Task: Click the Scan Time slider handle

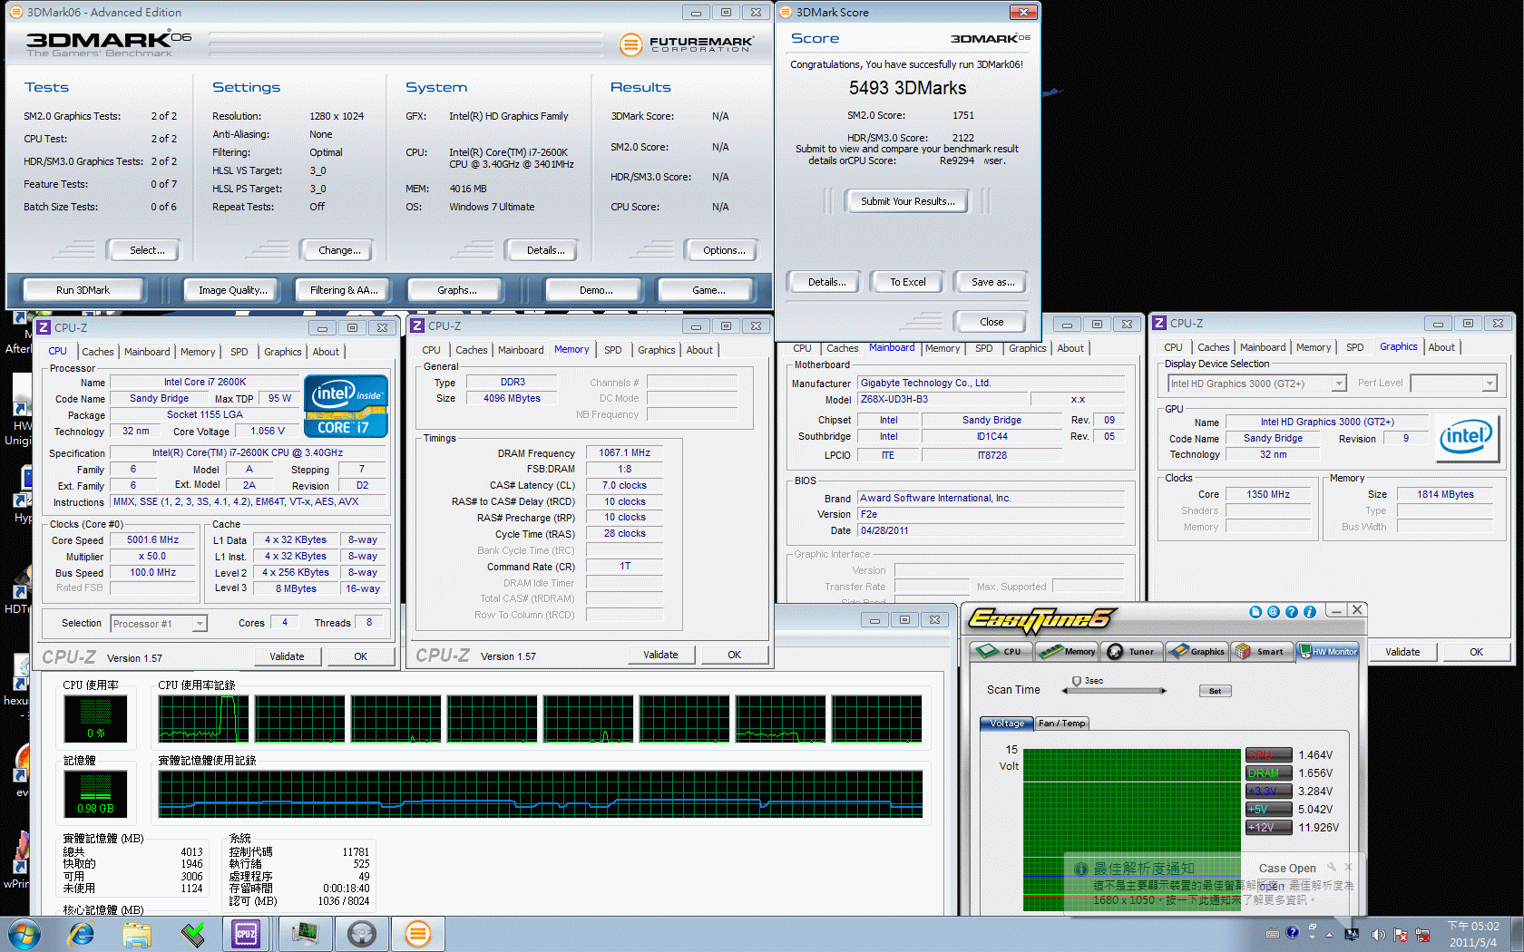Action: [1077, 682]
